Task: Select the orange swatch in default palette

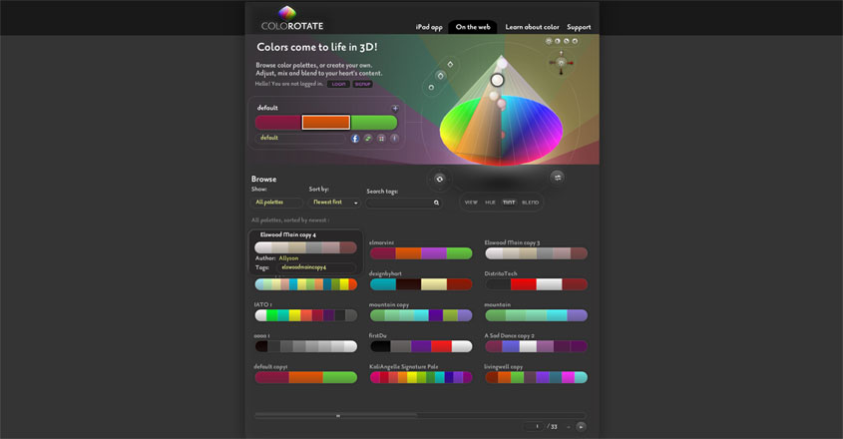Action: coord(326,122)
